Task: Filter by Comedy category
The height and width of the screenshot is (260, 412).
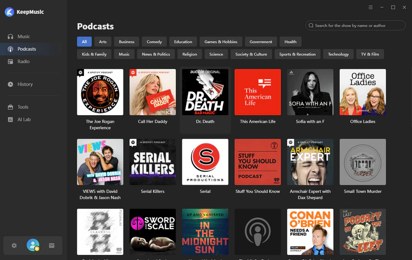Action: (x=154, y=42)
